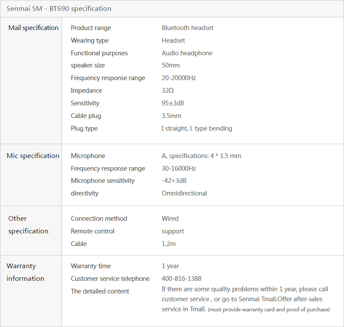
Task: Click the 3.5mm cable plug value
Action: coord(171,116)
